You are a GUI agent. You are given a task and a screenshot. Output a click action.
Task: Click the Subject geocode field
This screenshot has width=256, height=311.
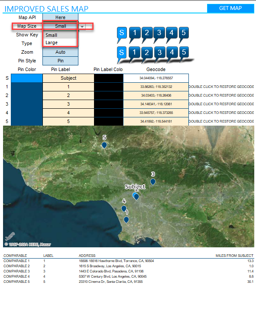click(156, 78)
